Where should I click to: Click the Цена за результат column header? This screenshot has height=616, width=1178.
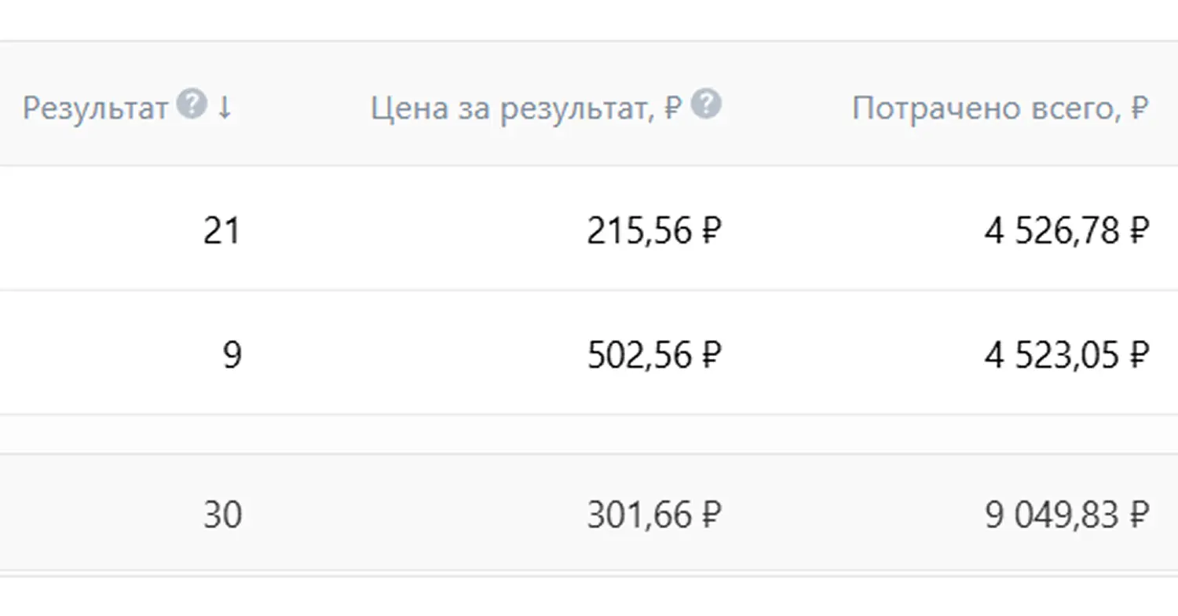point(512,108)
